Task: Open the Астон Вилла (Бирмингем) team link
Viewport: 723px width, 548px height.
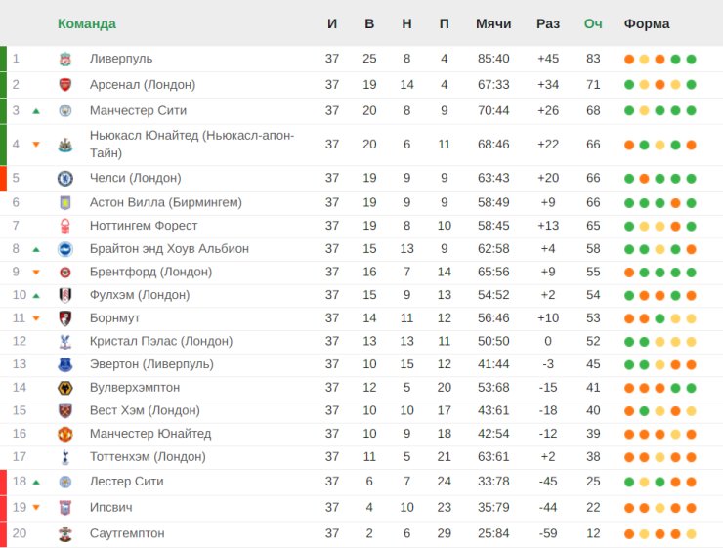Action: [165, 202]
